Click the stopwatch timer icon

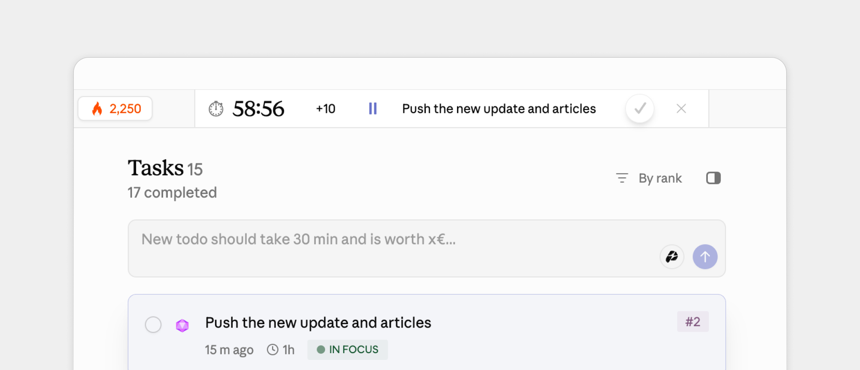(x=216, y=108)
